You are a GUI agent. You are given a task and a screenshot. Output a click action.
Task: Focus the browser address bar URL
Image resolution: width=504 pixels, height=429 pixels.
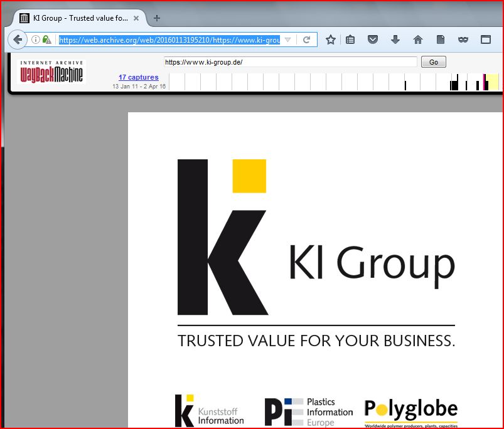pyautogui.click(x=169, y=40)
